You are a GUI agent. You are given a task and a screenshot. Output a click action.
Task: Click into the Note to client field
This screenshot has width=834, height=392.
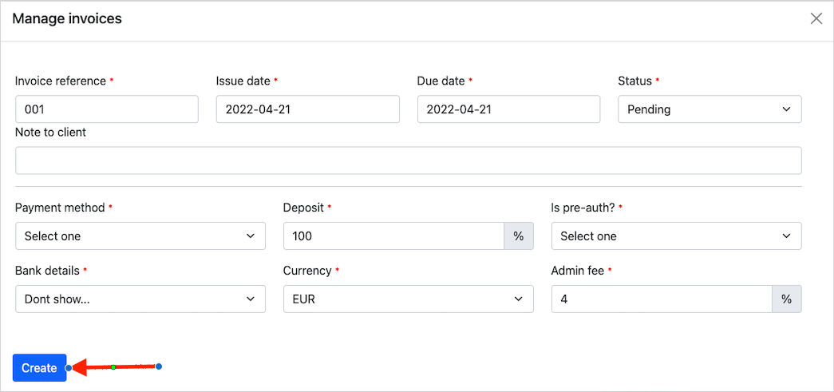pos(408,160)
